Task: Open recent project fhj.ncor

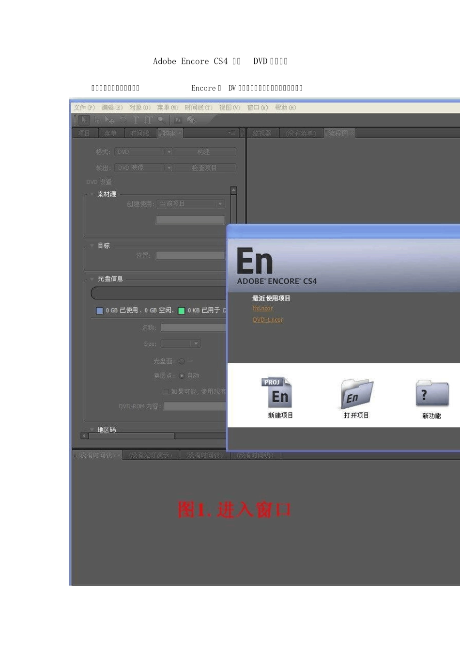Action: point(263,308)
